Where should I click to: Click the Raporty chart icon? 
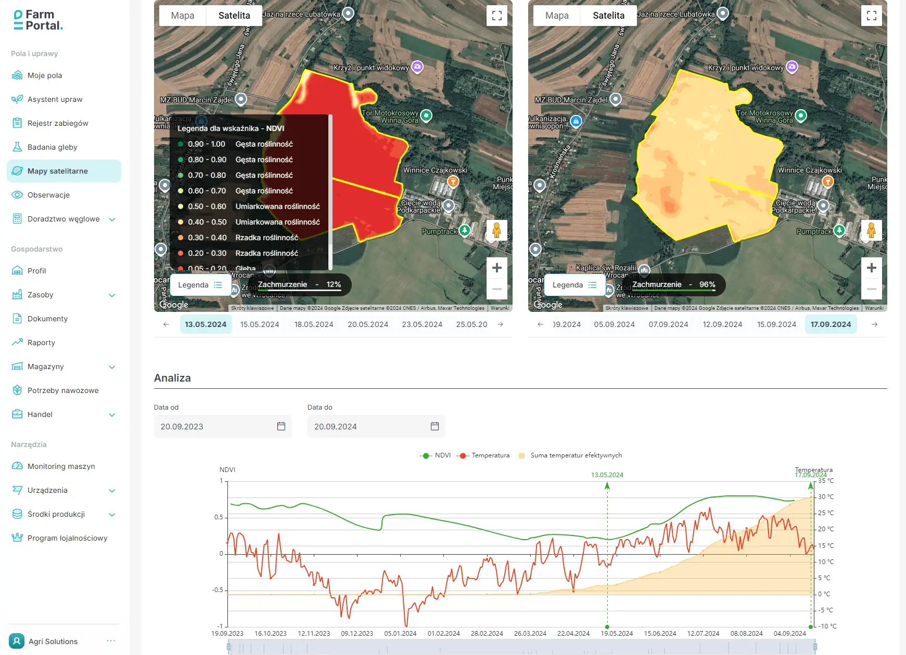(17, 343)
